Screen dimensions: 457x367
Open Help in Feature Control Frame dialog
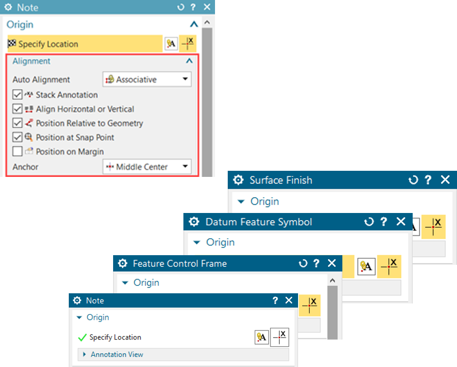(316, 263)
